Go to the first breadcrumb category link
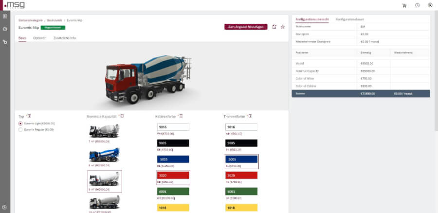The image size is (438, 213). [31, 20]
